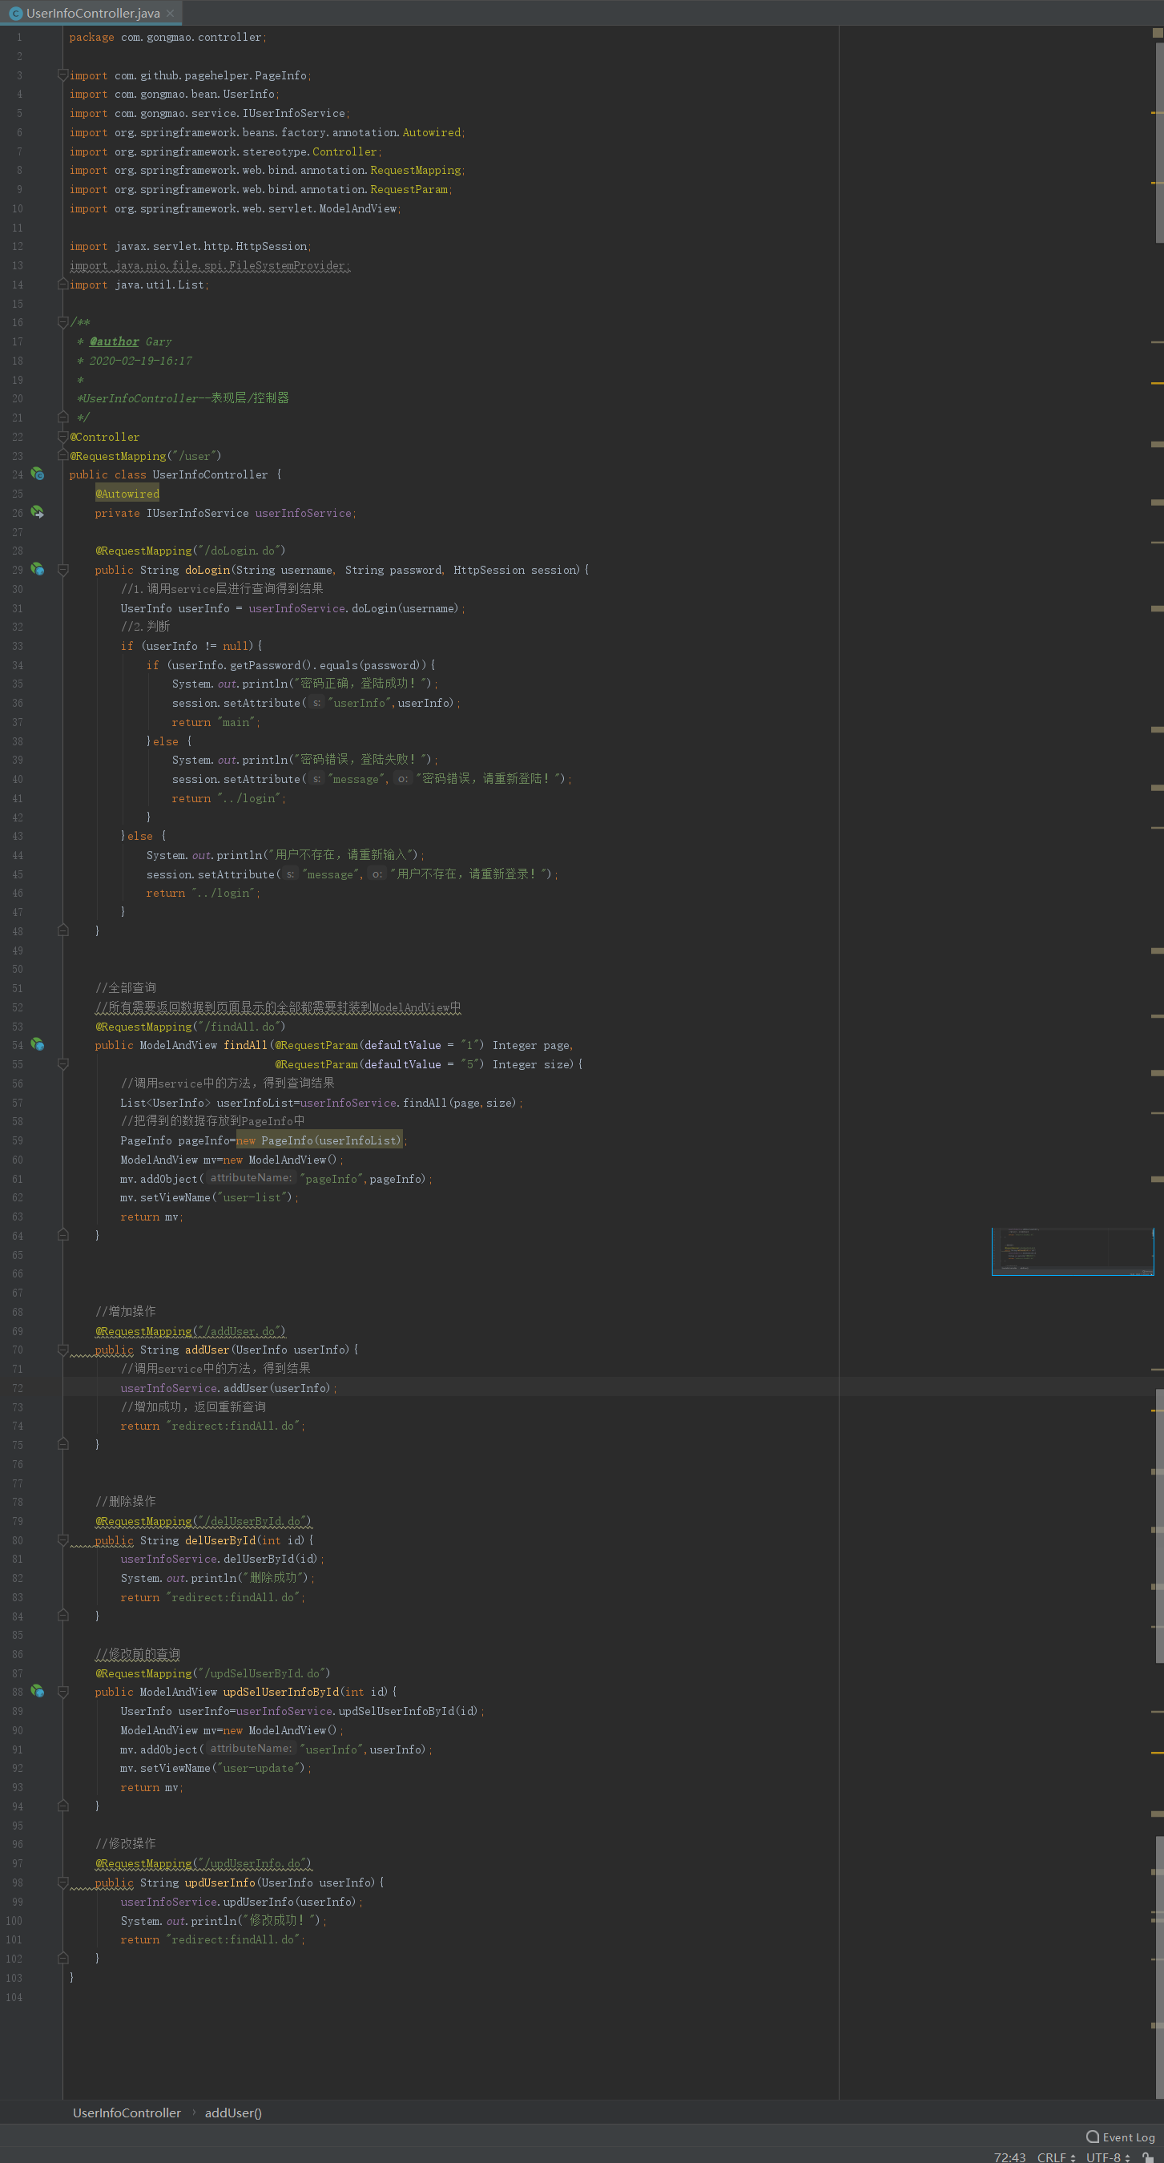Click the "/user" class-level RequestMapping annotation
Image resolution: width=1164 pixels, height=2163 pixels.
pyautogui.click(x=146, y=456)
